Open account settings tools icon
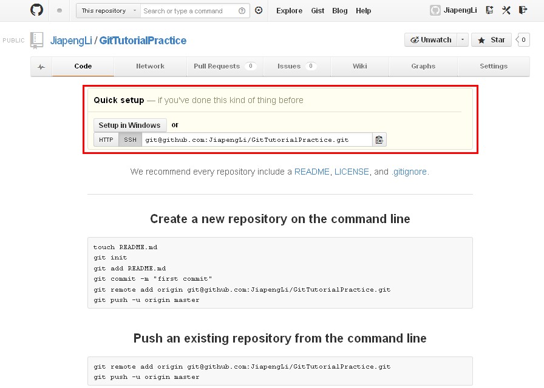 point(506,10)
